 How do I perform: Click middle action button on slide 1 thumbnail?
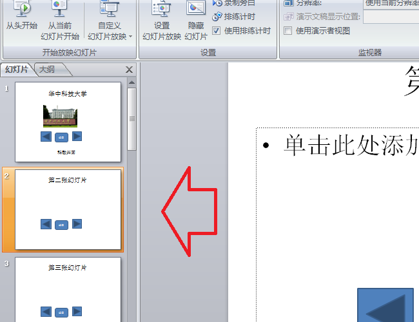pos(61,137)
